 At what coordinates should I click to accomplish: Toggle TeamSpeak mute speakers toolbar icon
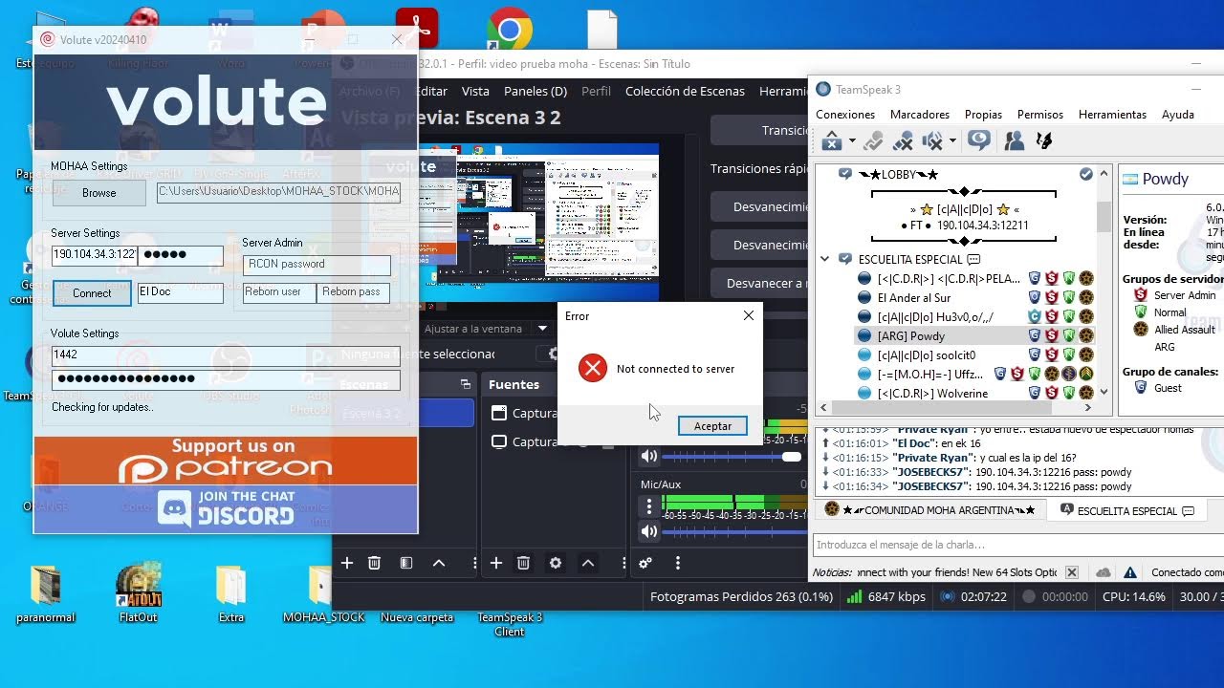[x=932, y=141]
